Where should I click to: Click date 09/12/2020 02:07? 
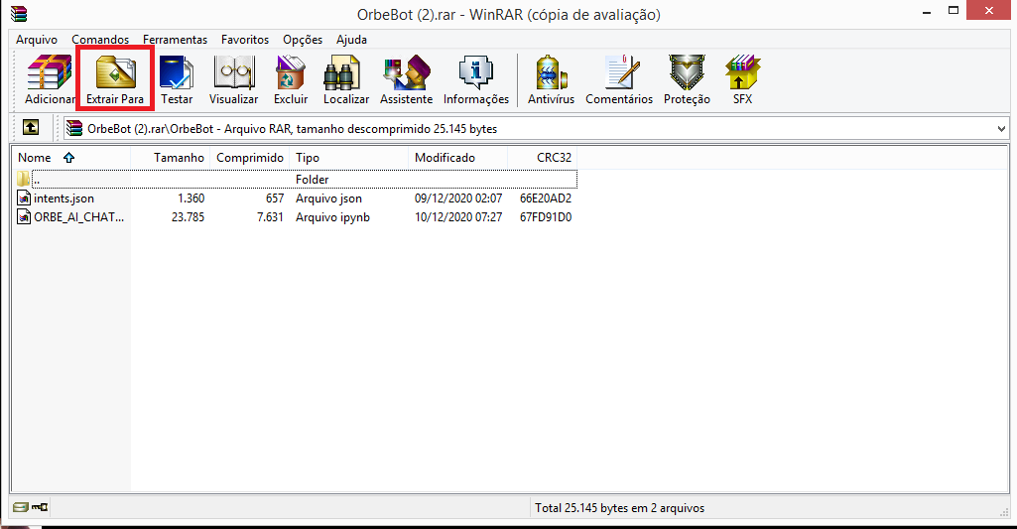click(458, 198)
